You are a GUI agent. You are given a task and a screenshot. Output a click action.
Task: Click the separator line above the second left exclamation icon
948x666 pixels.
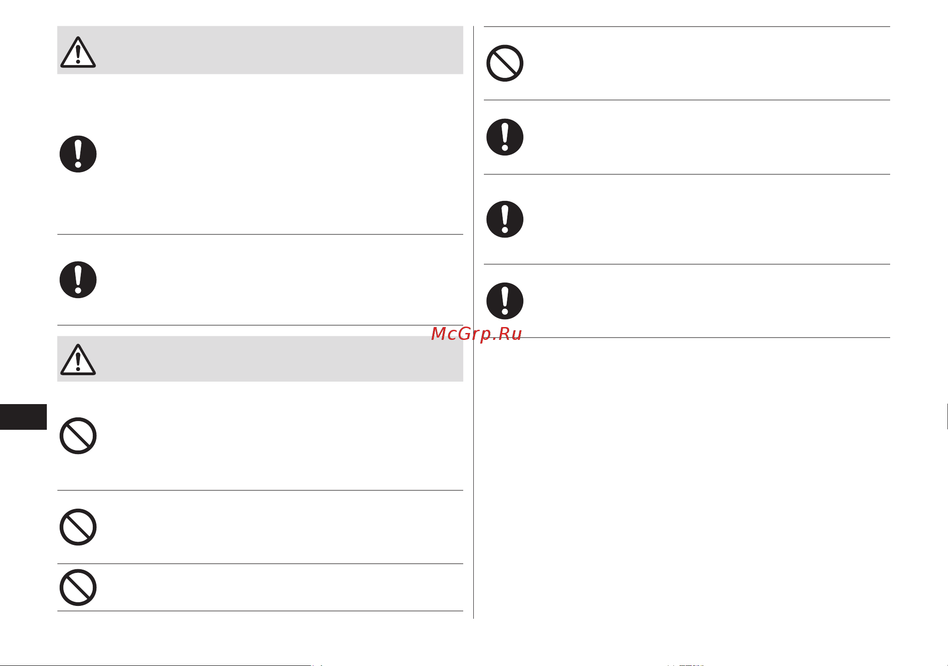pos(260,234)
